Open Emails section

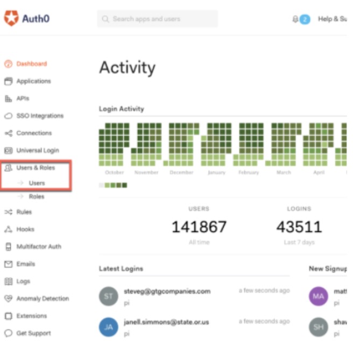[26, 264]
